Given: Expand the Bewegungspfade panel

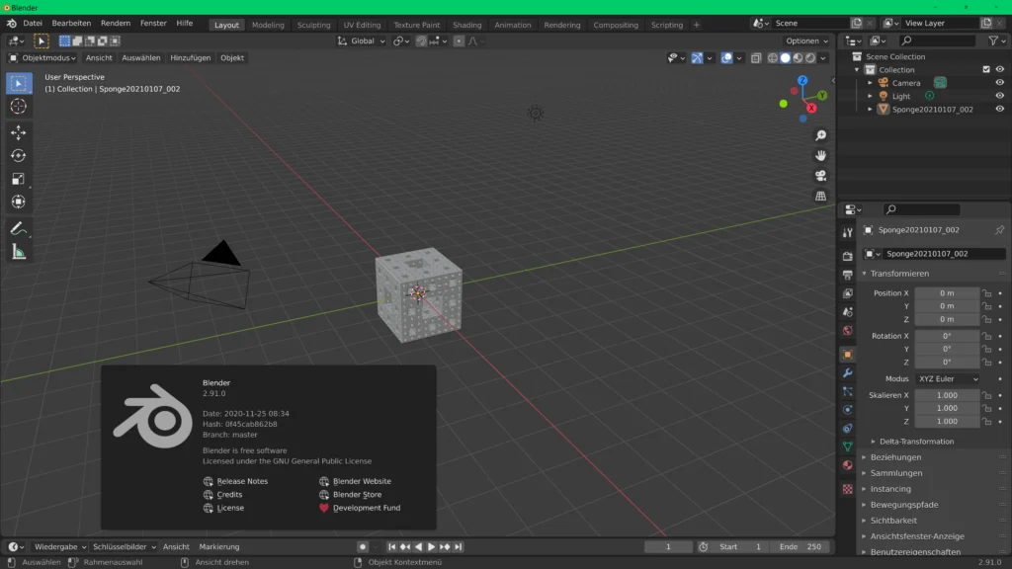Looking at the screenshot, I should [903, 505].
